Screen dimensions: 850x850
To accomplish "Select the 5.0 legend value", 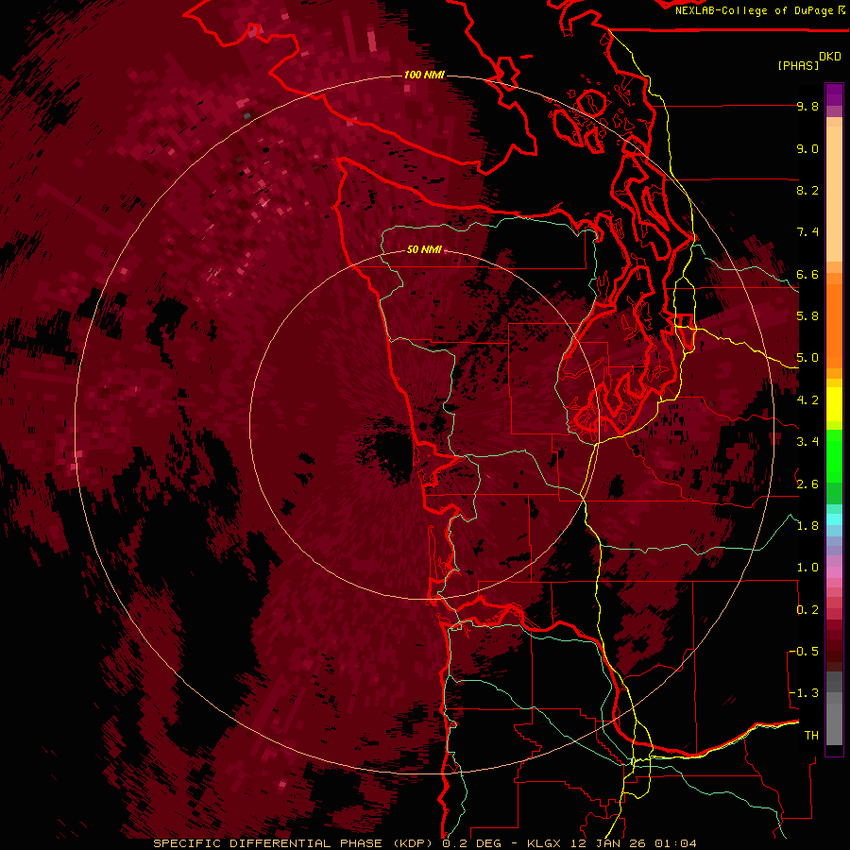I will tap(807, 358).
